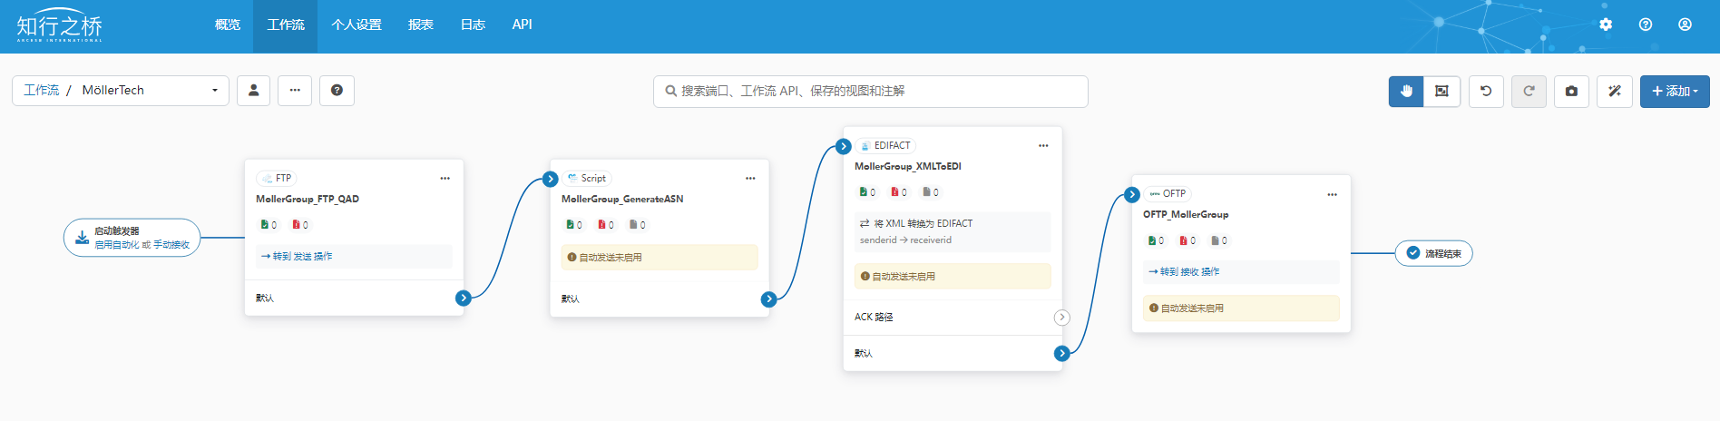
Task: Click the gray file counter on Script connector
Action: 638,225
